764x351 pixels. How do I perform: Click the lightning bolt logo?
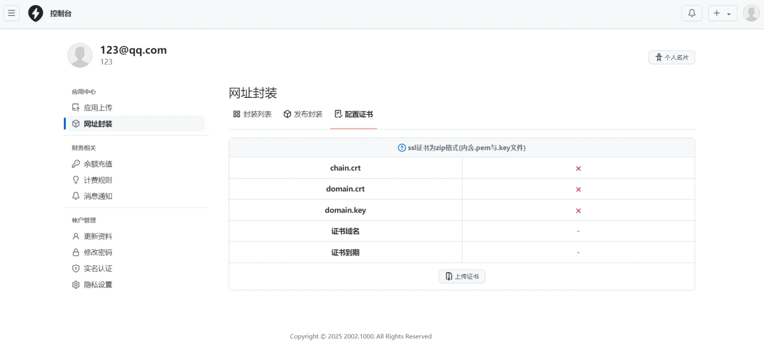pos(36,14)
